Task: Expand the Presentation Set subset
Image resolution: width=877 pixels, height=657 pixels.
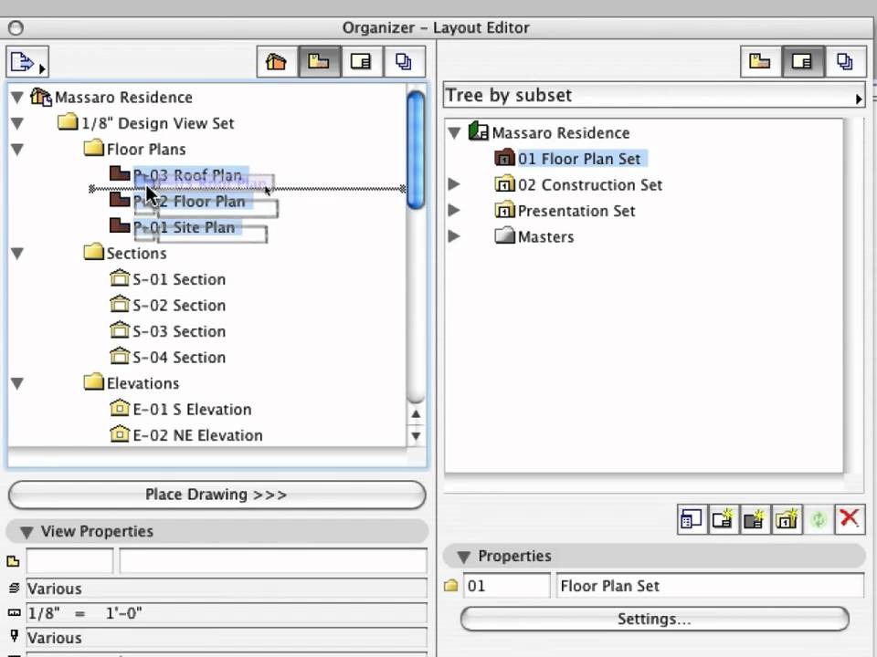Action: click(x=454, y=211)
